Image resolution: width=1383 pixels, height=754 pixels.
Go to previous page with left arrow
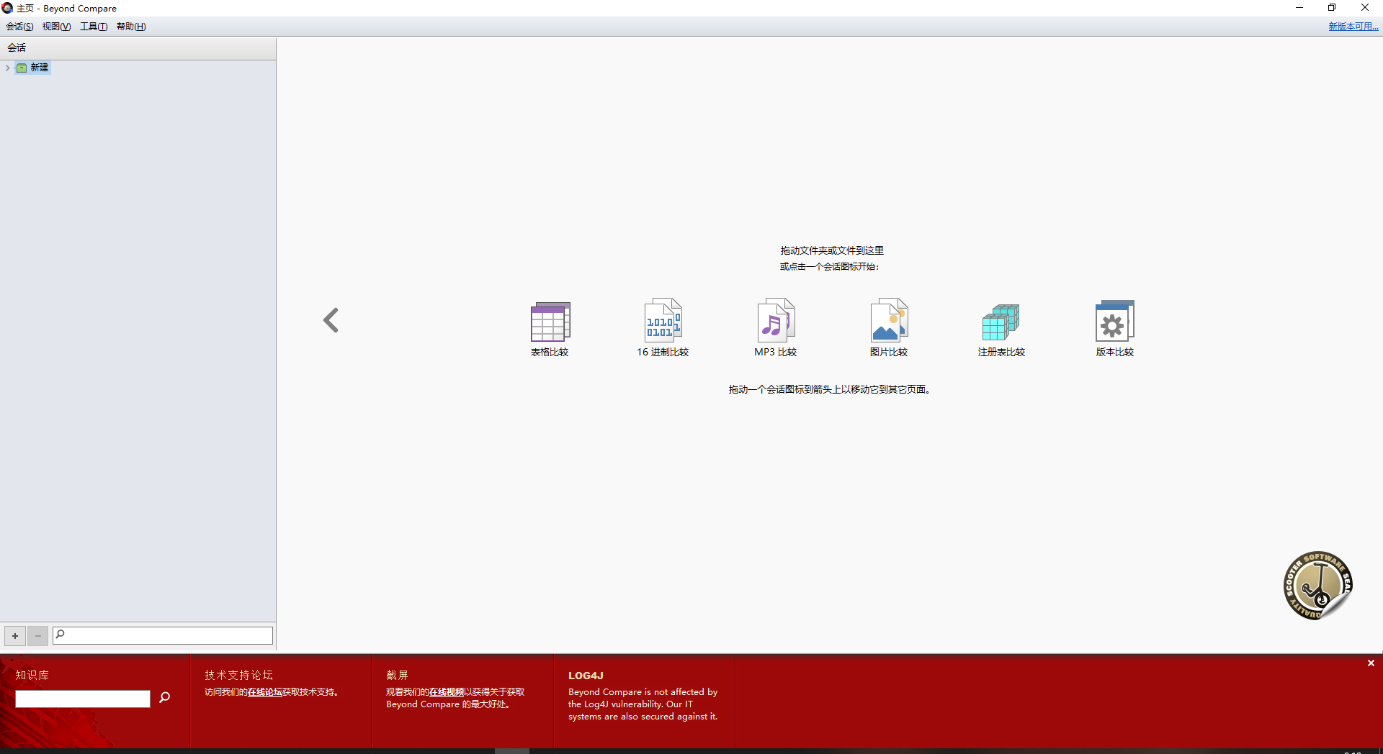click(x=331, y=320)
